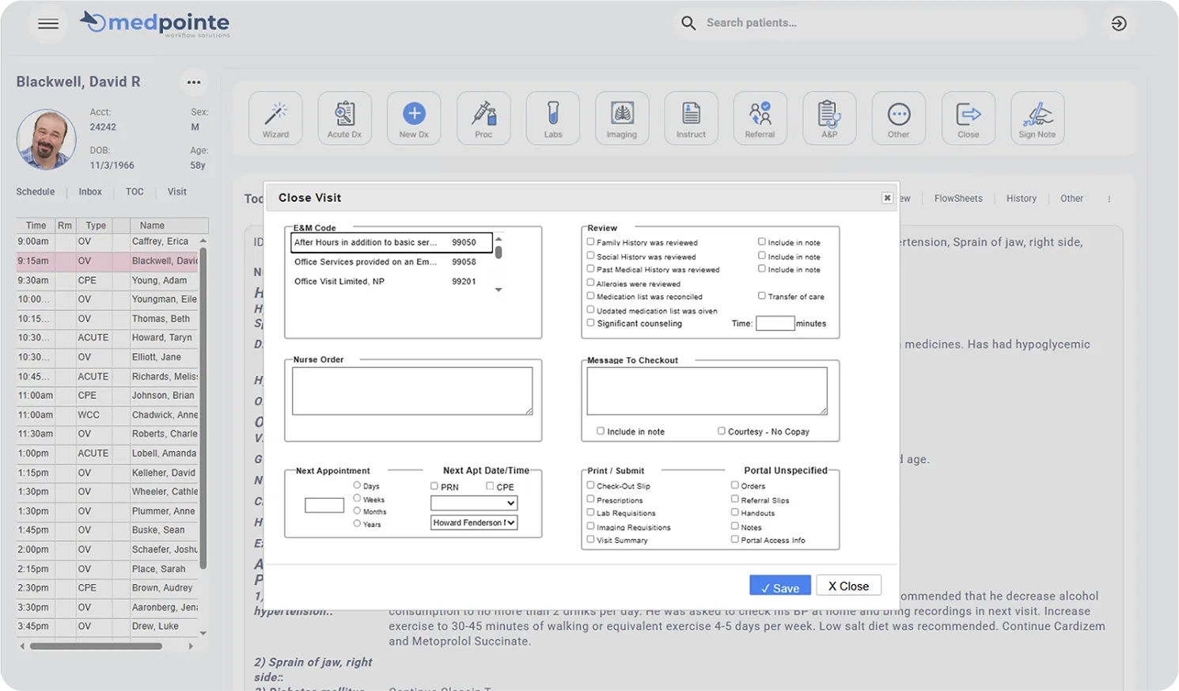
Task: Select Office Services 99058 entry
Action: [392, 262]
